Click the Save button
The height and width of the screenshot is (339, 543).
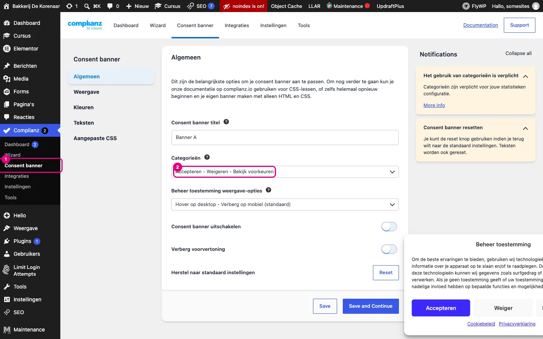pyautogui.click(x=325, y=306)
